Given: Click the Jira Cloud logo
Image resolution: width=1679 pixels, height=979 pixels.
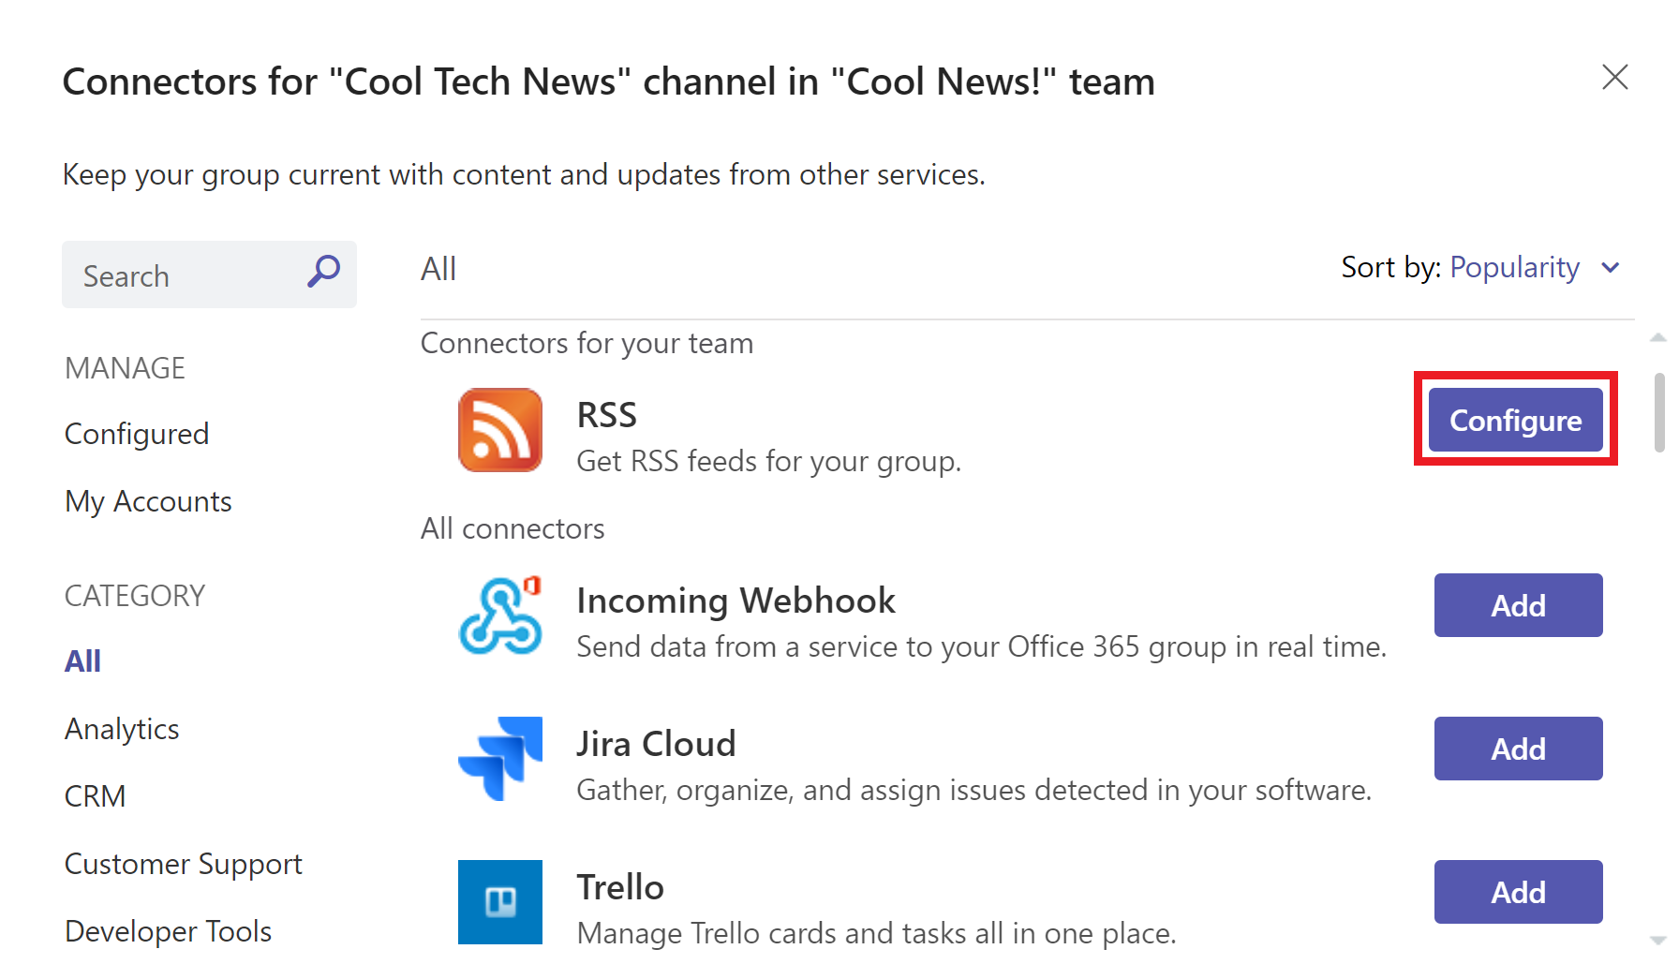Looking at the screenshot, I should click(x=500, y=759).
